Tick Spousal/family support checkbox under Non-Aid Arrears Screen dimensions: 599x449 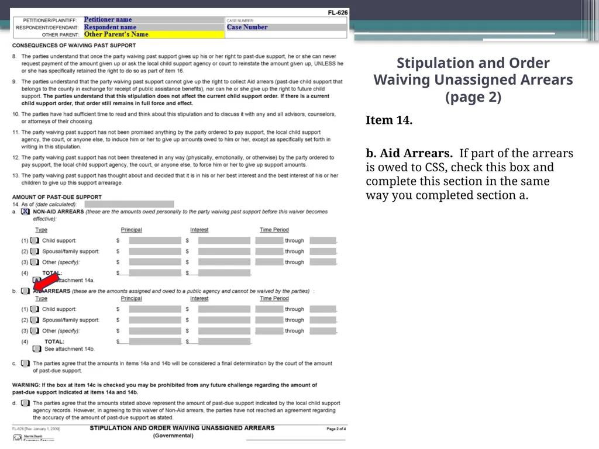(x=35, y=251)
